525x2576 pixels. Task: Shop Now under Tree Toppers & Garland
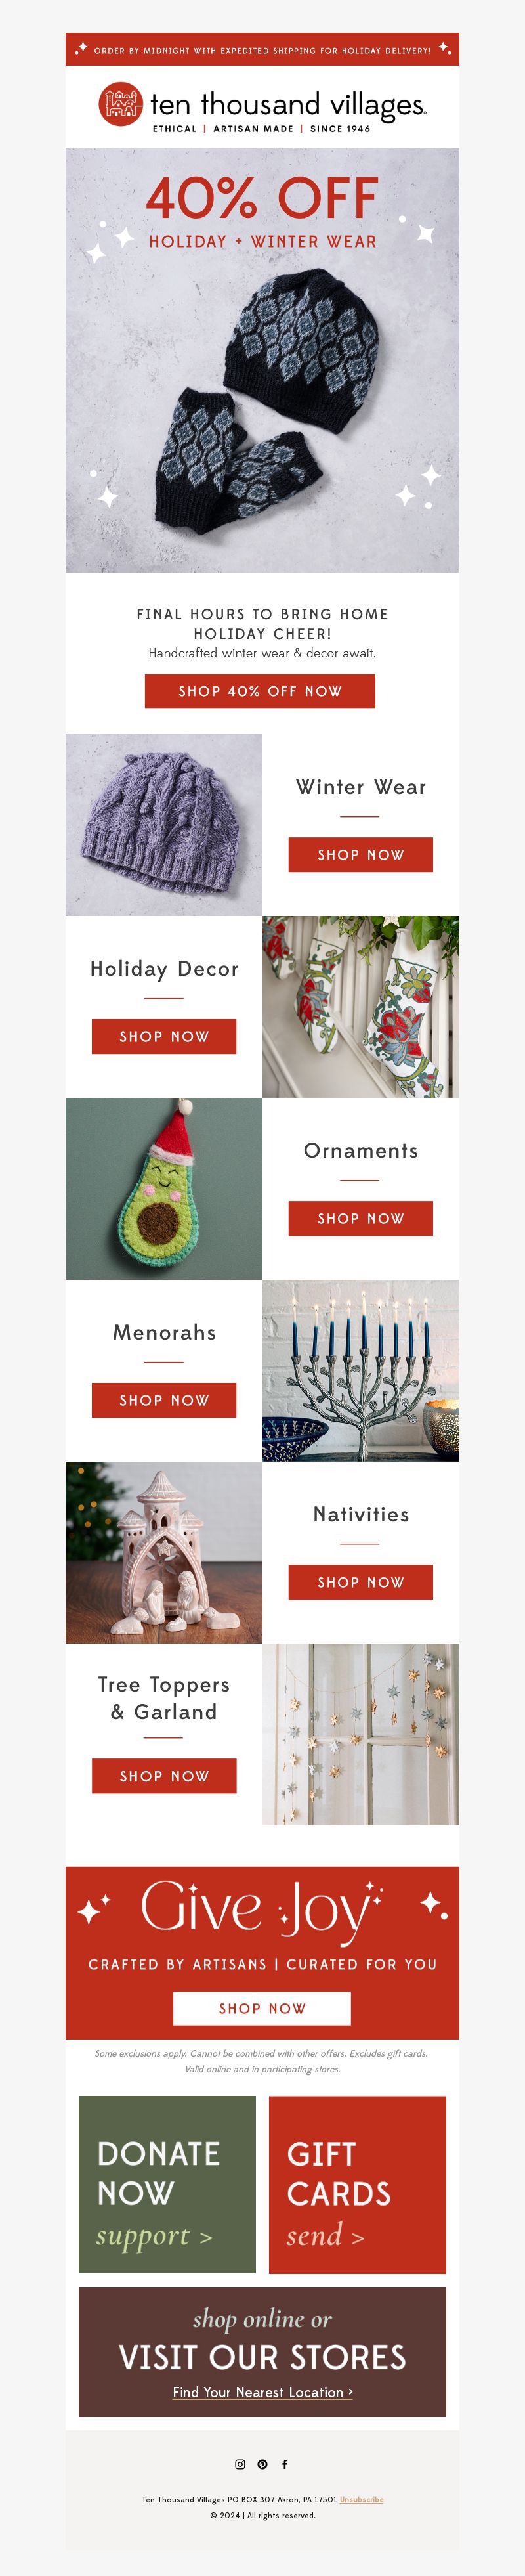pos(164,1776)
